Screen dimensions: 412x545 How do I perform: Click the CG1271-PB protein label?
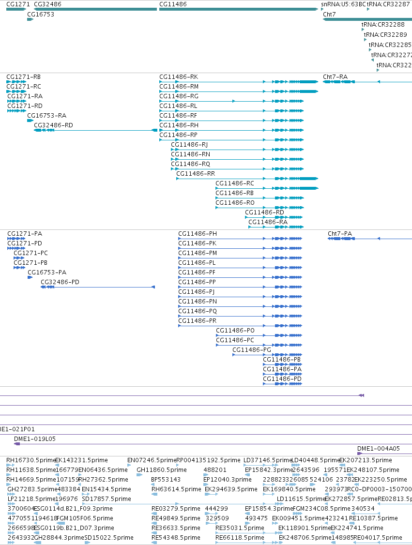click(31, 263)
